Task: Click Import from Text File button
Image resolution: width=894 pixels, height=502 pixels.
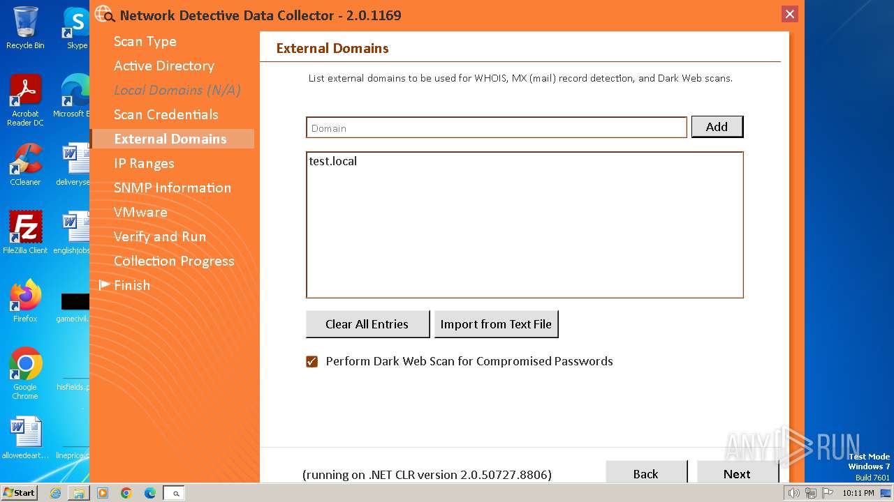Action: 496,324
